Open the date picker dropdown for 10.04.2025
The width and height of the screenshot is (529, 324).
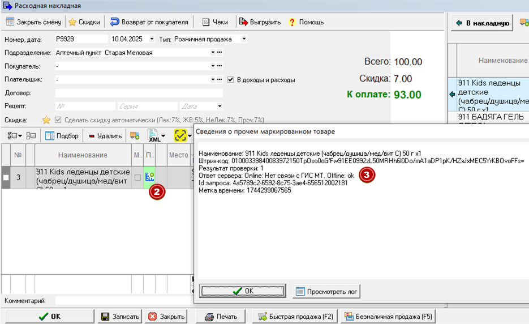tap(152, 39)
